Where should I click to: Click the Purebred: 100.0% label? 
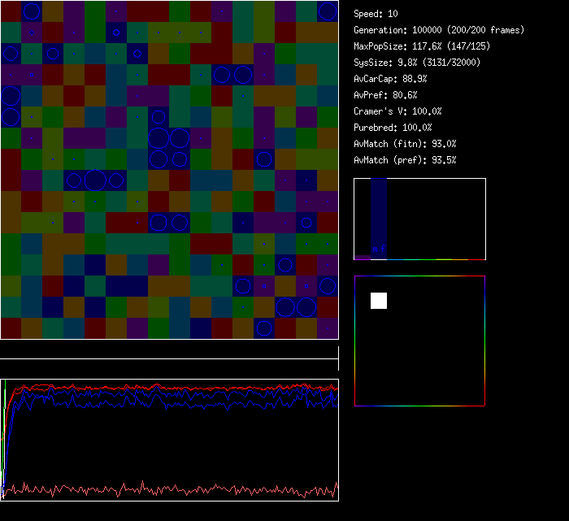click(393, 128)
